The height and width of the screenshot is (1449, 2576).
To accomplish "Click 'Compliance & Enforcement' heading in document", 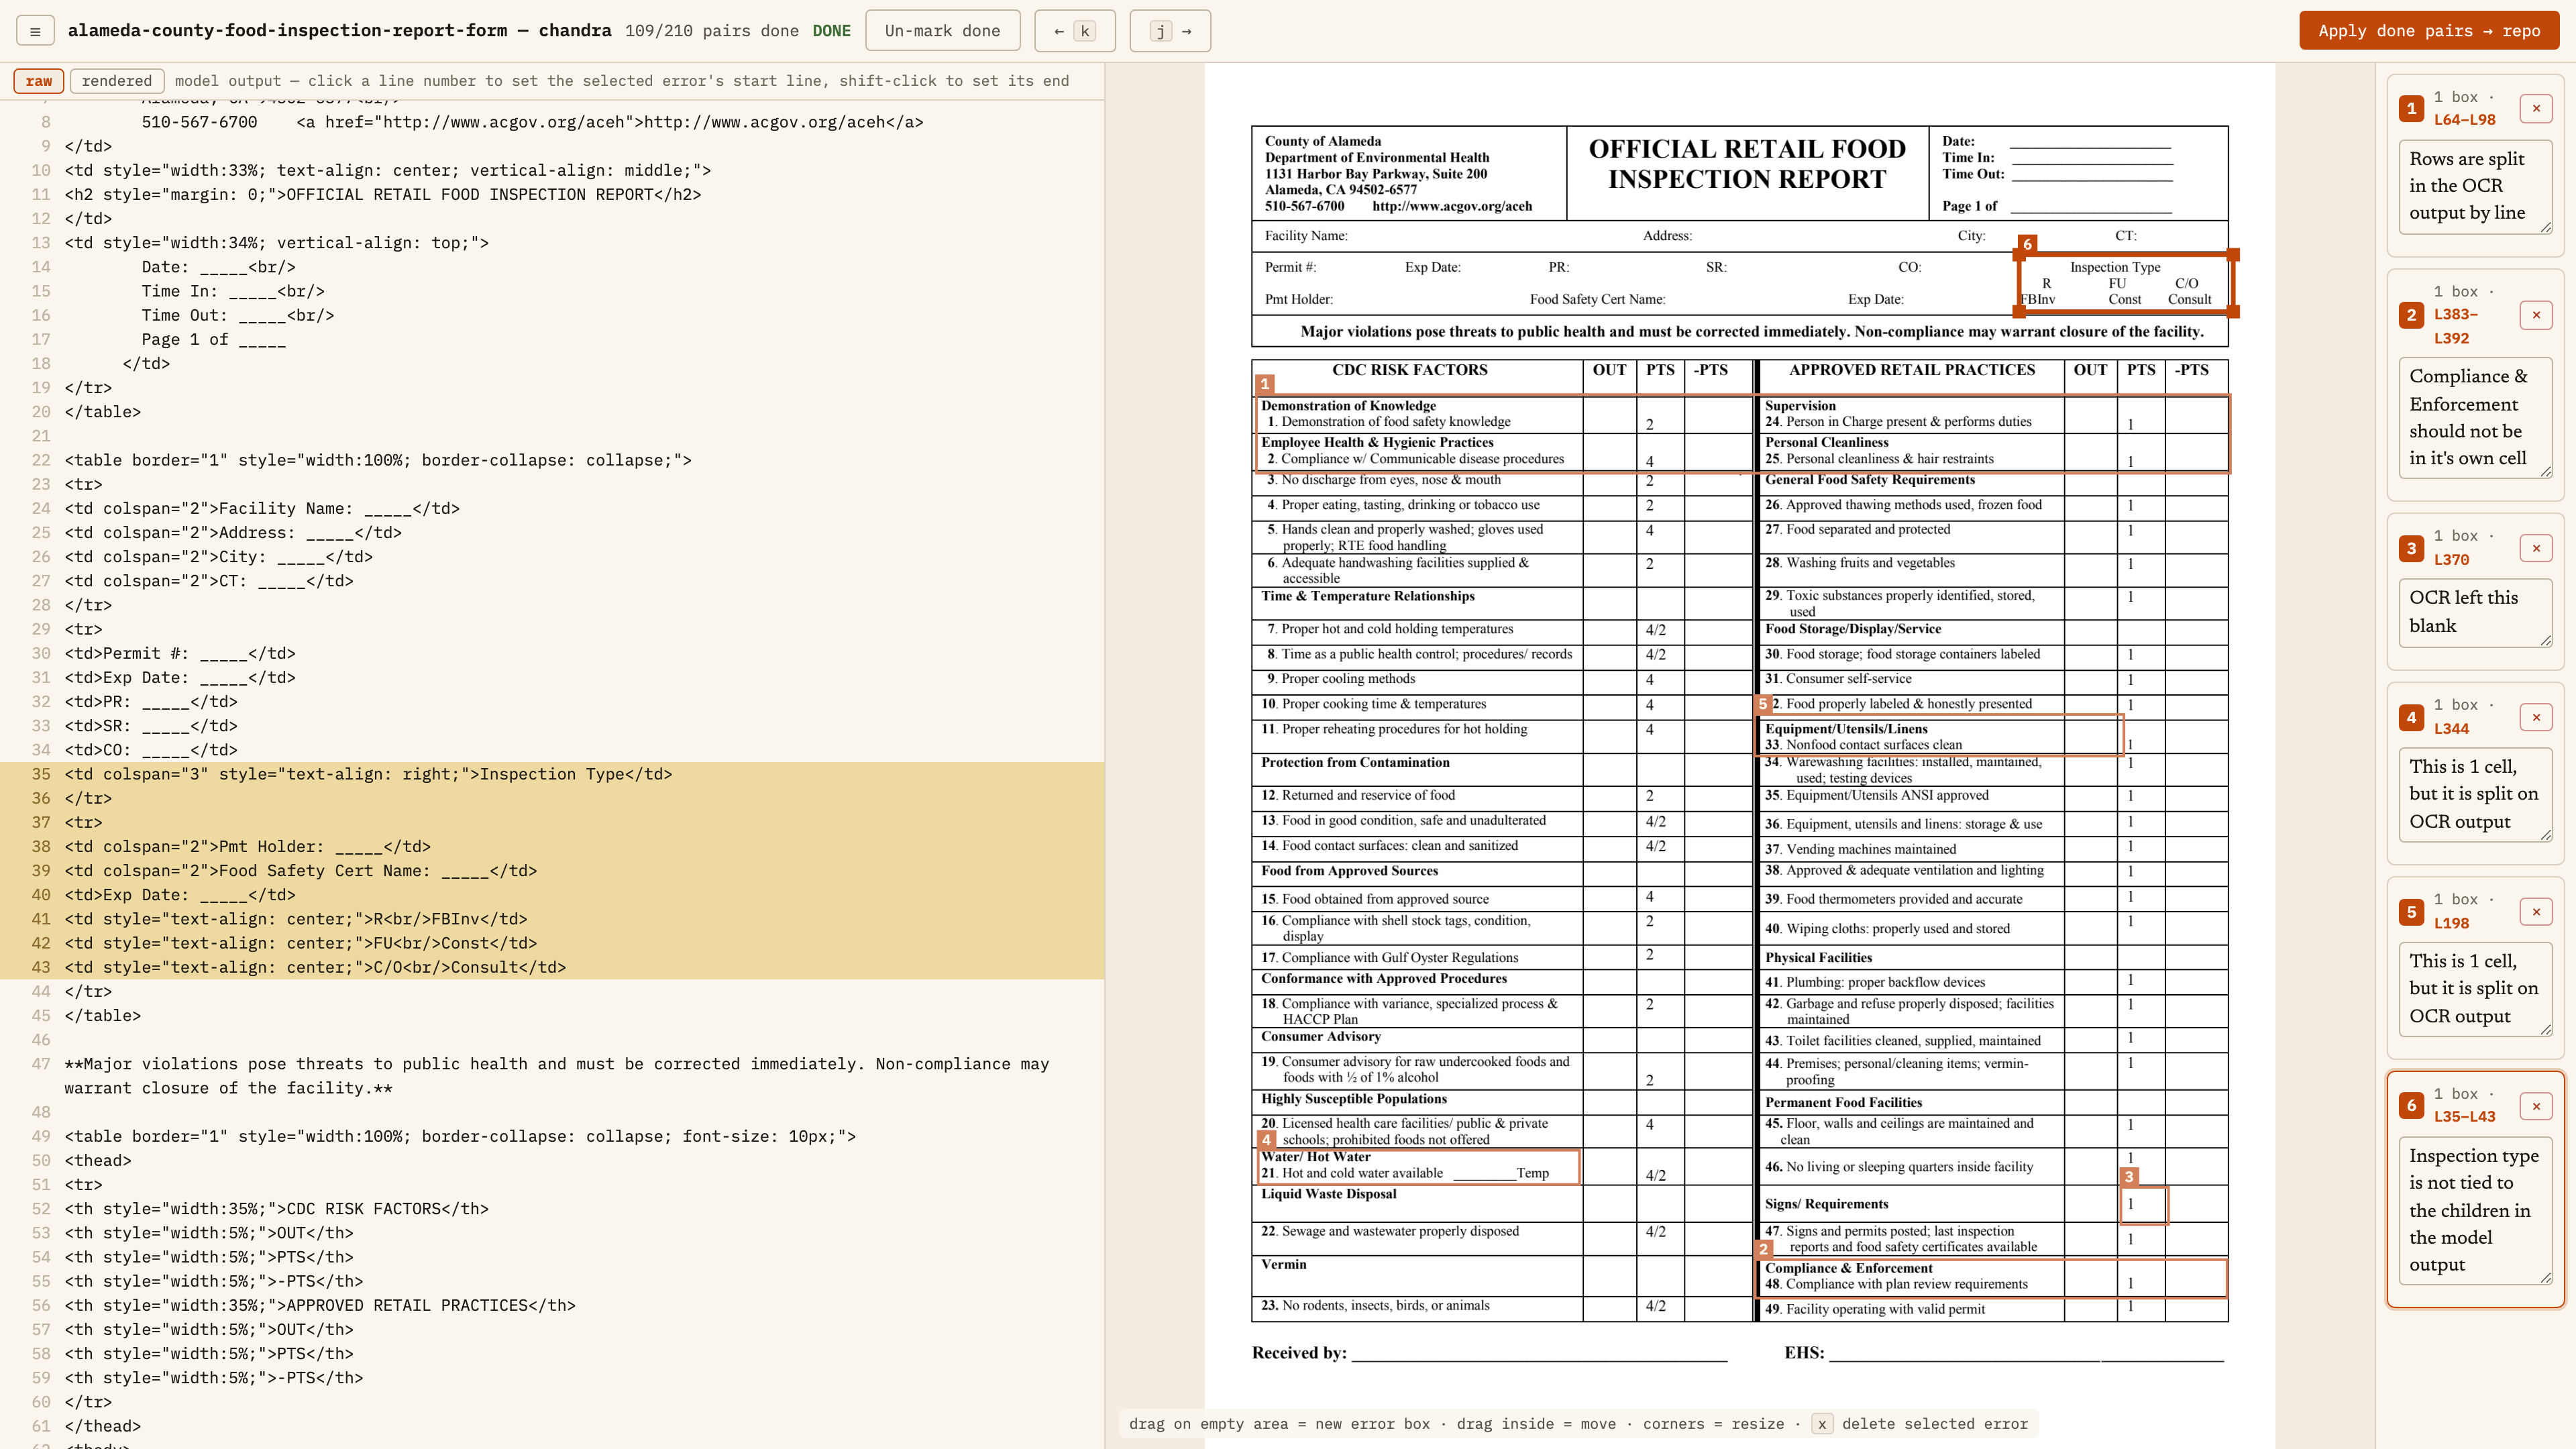I will pos(1848,1268).
